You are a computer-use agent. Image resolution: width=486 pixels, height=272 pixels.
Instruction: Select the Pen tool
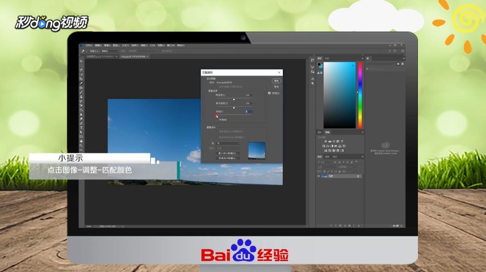pyautogui.click(x=81, y=123)
